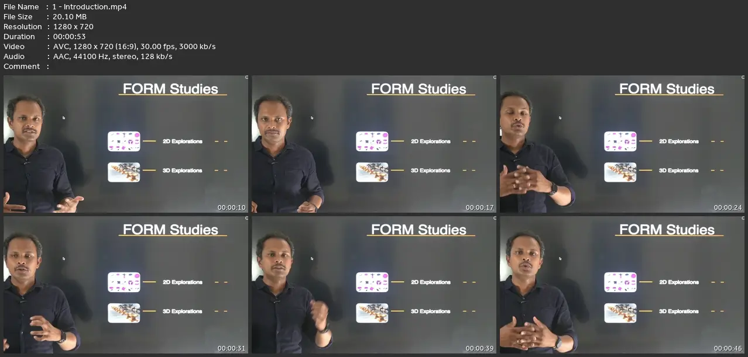Open the thumbnail frame at 00:00:10
Screen dimensions: 748x357
[x=126, y=144]
